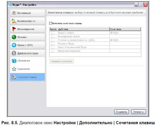Enable the Включить сочетание клавиш checkbox
156x126 pixels.
point(51,23)
